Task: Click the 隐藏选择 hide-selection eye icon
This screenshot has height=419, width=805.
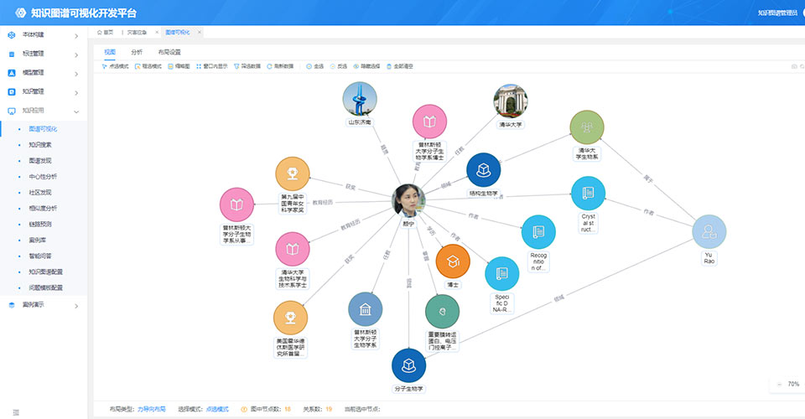Action: click(x=367, y=65)
